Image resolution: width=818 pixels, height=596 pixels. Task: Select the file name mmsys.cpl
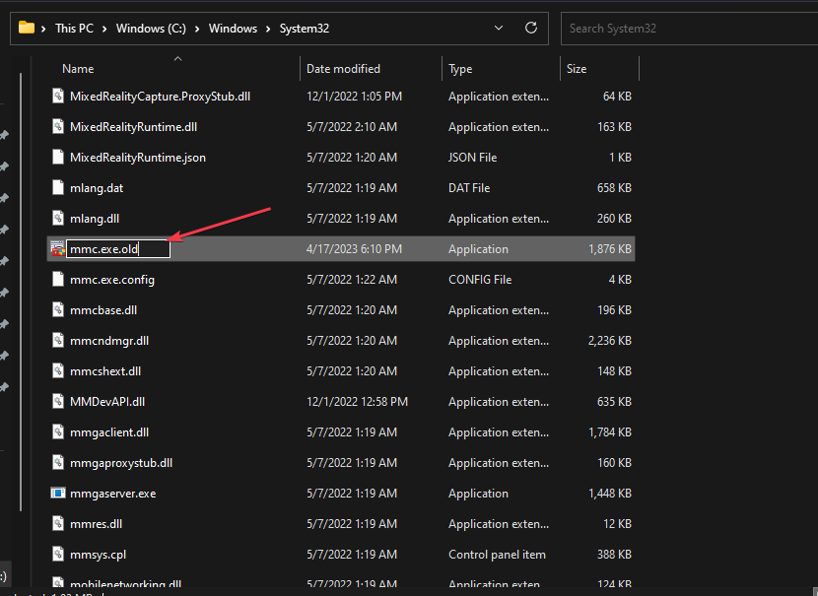99,555
